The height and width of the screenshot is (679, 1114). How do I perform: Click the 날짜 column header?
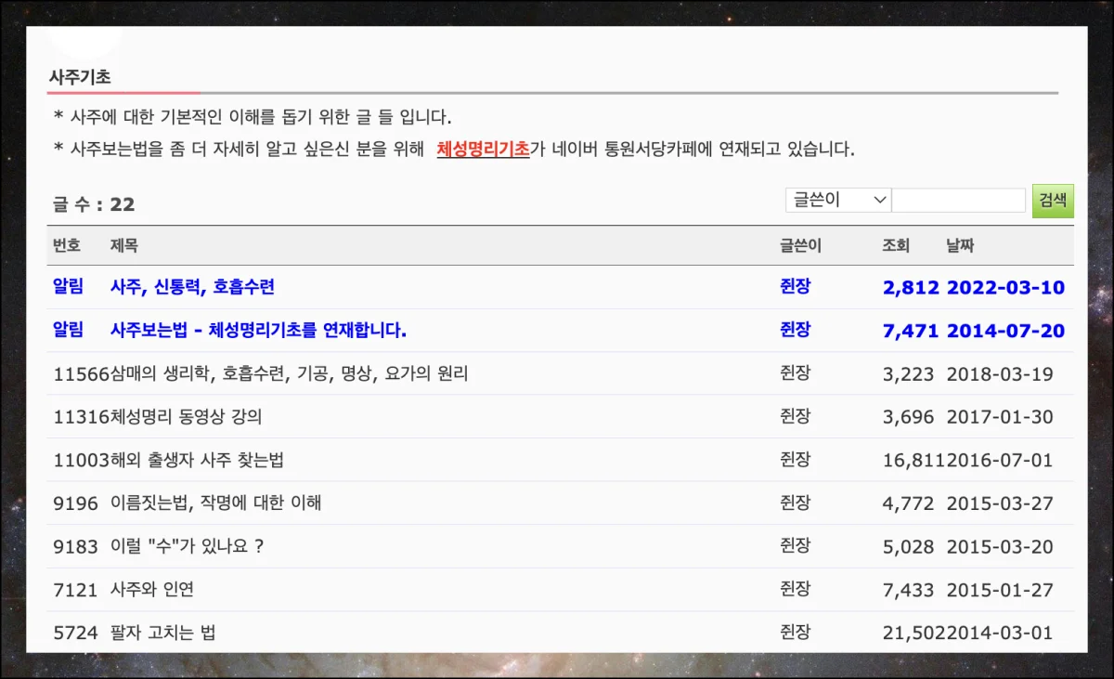[x=960, y=246]
